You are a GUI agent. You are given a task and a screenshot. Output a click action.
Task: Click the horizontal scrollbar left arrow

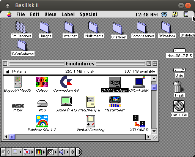coord(6,137)
